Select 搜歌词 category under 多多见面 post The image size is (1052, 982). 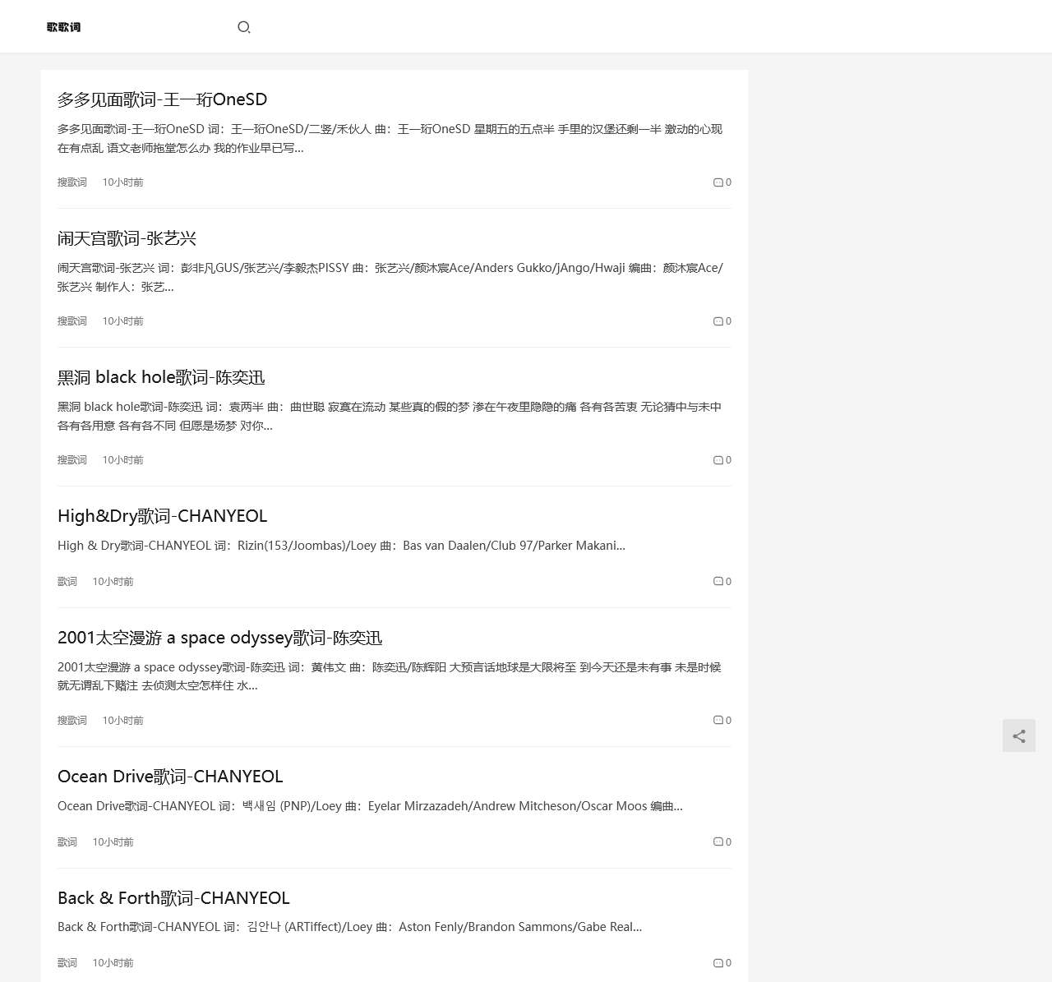(72, 182)
